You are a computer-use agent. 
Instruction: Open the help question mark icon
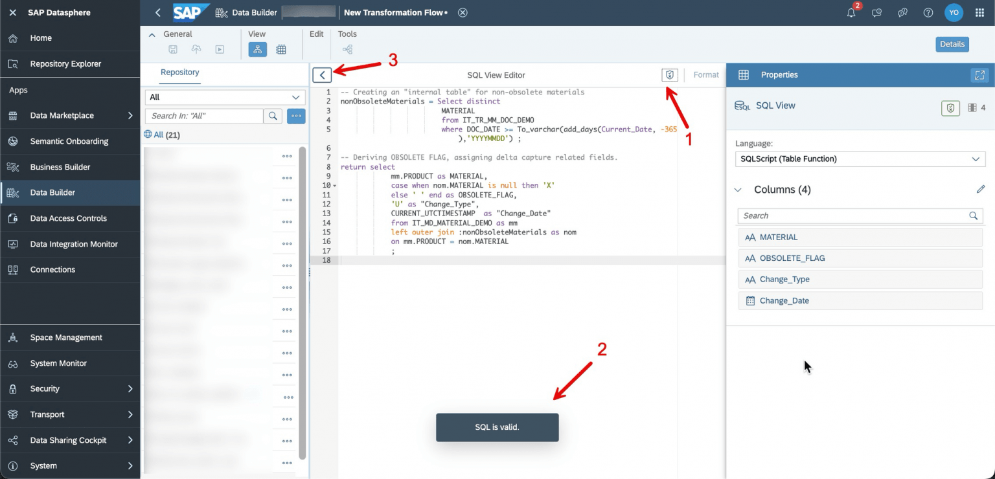928,12
